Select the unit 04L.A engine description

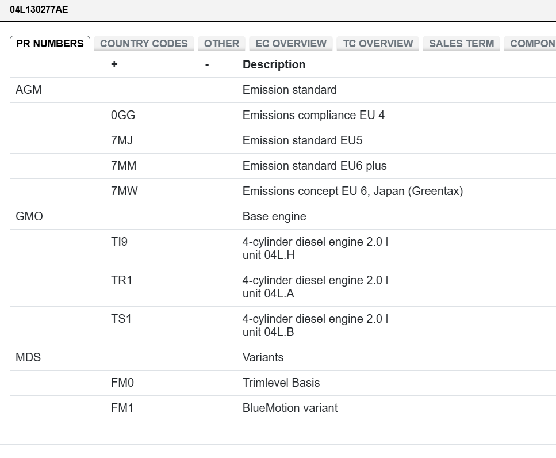pos(316,287)
